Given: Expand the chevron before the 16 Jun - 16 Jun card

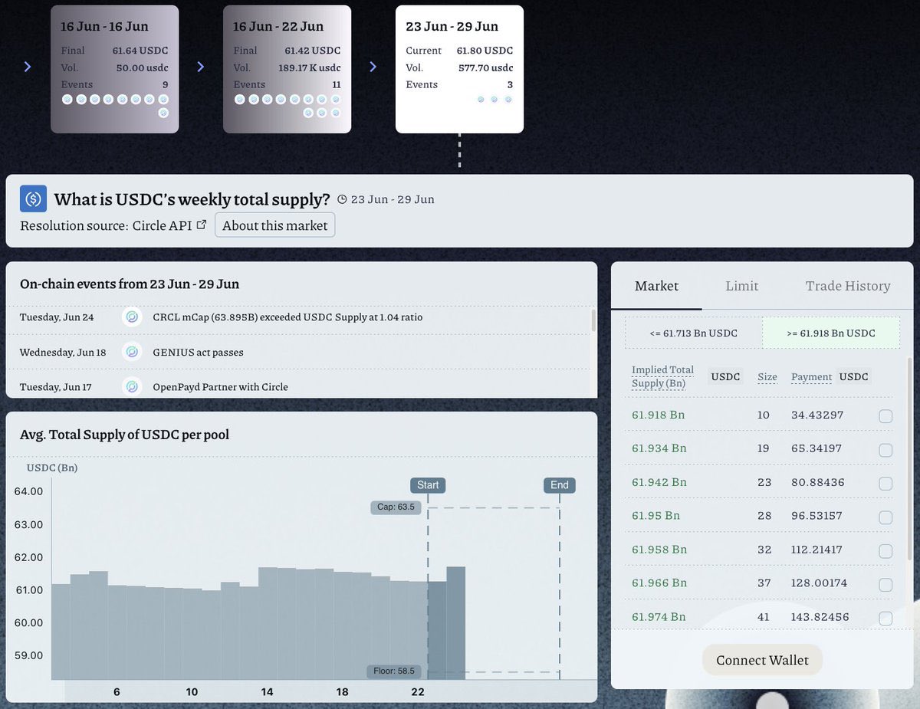Looking at the screenshot, I should 28,67.
